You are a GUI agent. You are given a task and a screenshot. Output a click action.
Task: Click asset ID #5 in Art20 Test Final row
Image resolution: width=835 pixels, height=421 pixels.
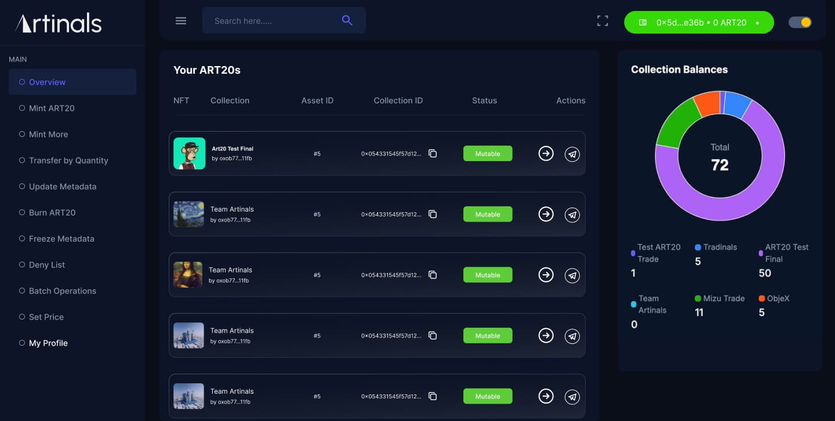(317, 154)
